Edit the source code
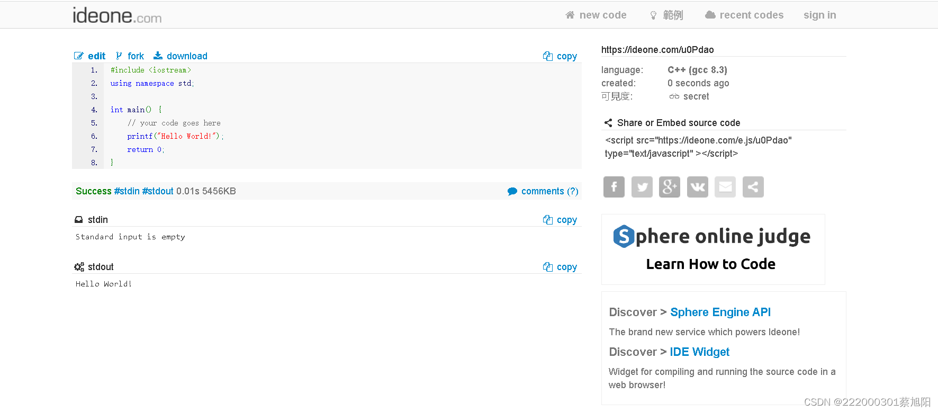 pyautogui.click(x=96, y=56)
